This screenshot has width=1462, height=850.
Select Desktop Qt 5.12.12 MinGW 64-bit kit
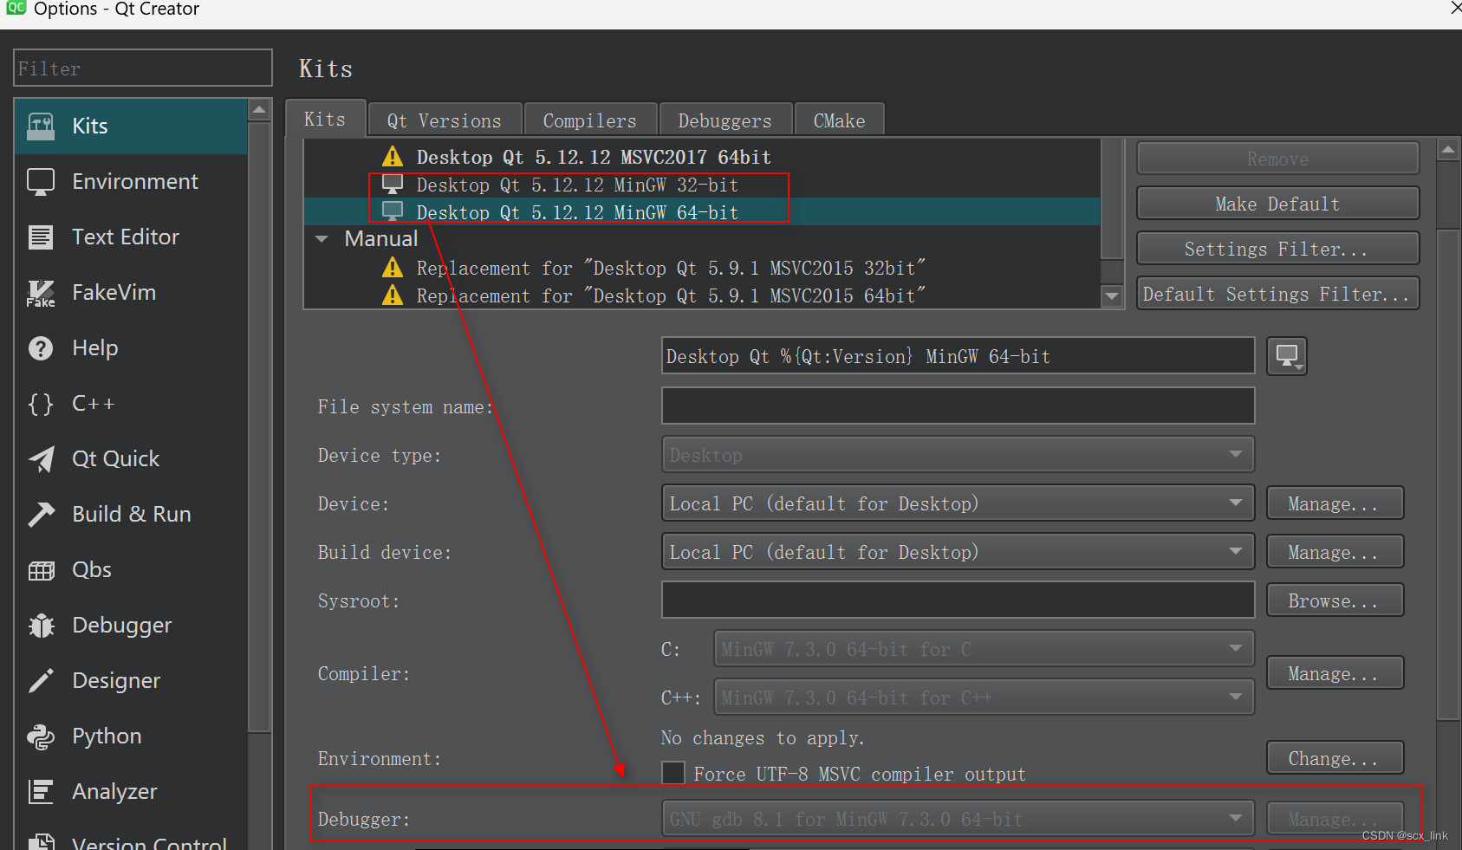click(577, 212)
